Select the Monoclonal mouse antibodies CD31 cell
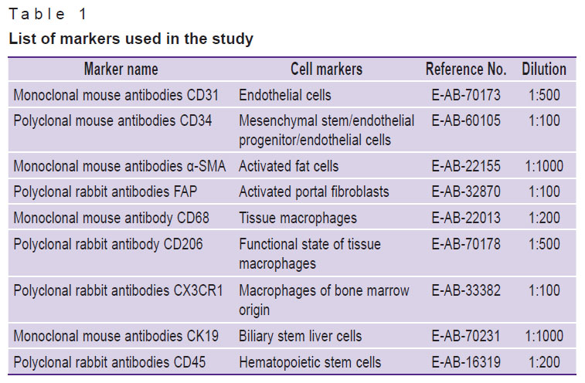This screenshot has width=585, height=383. click(116, 95)
